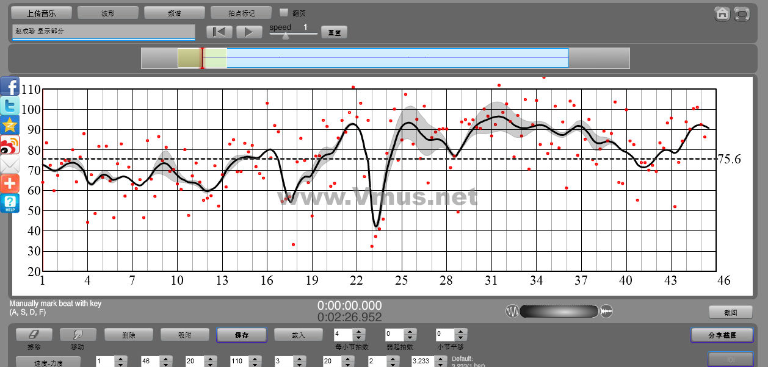Toggle the 翻页 page-flip checkbox
Viewport: 768px width, 367px height.
click(283, 12)
